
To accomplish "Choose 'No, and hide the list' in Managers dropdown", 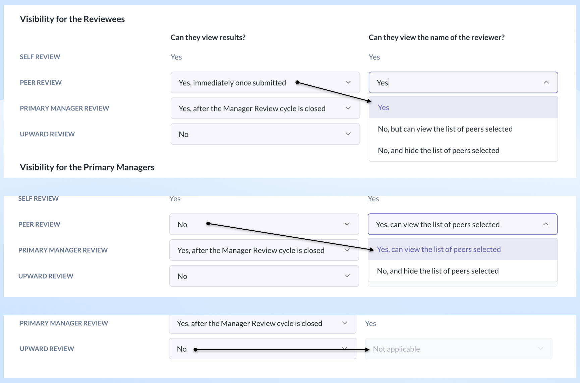I will click(x=438, y=271).
